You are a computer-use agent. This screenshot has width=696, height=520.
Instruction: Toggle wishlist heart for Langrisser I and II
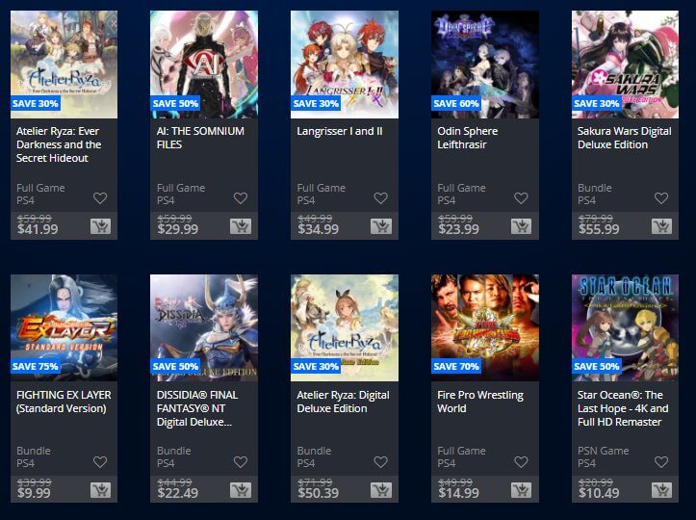[381, 198]
